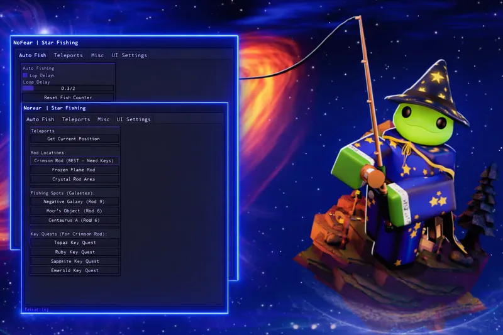Start Sapphire Key Quest
Image resolution: width=503 pixels, height=335 pixels.
click(x=75, y=261)
